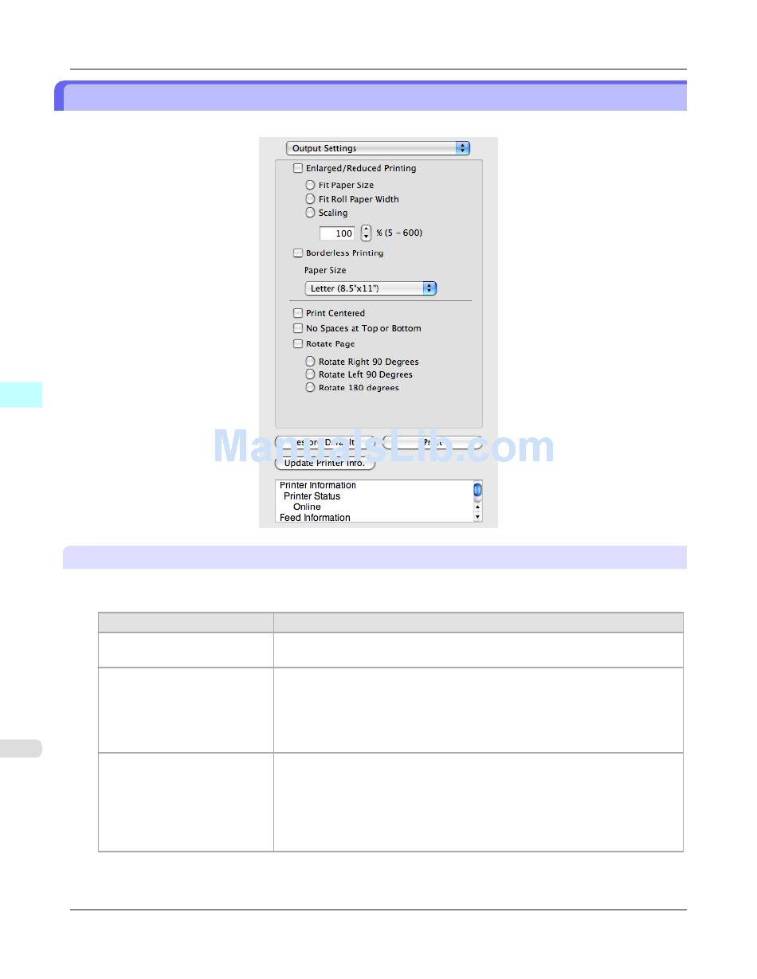This screenshot has width=757, height=979.
Task: Check the Print Centered option
Action: coord(298,313)
